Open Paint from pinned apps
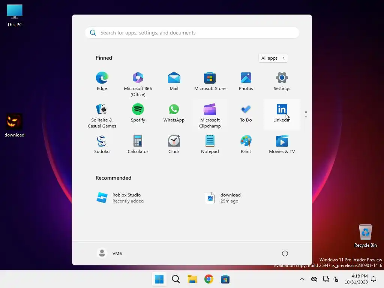The height and width of the screenshot is (288, 384). tap(246, 144)
